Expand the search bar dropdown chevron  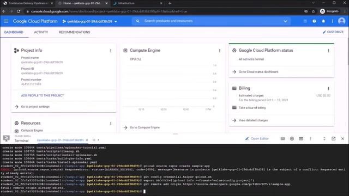pyautogui.click(x=285, y=21)
